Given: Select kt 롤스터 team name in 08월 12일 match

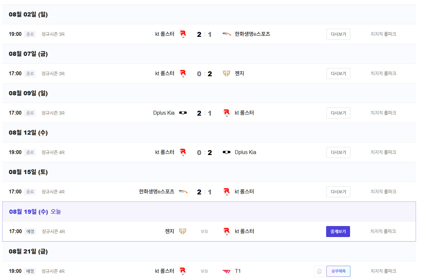Looking at the screenshot, I should click(x=165, y=152).
